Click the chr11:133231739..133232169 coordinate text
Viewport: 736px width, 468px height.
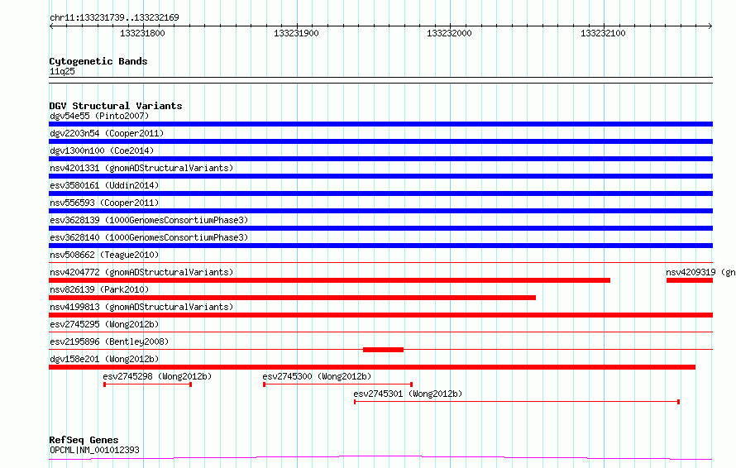point(114,18)
